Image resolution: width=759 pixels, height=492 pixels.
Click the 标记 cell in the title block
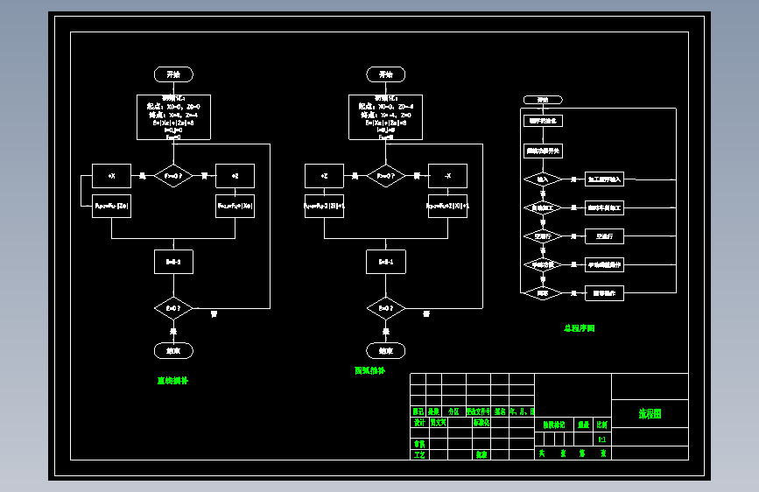click(418, 411)
